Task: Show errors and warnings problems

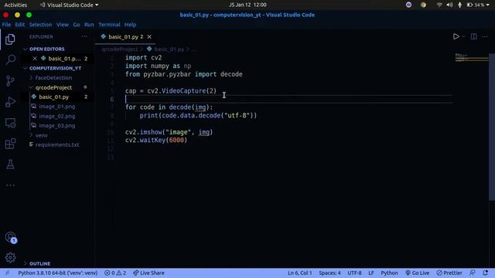Action: [x=115, y=273]
